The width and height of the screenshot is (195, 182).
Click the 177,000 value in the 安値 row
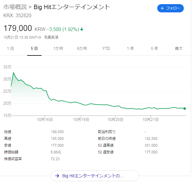point(57,145)
